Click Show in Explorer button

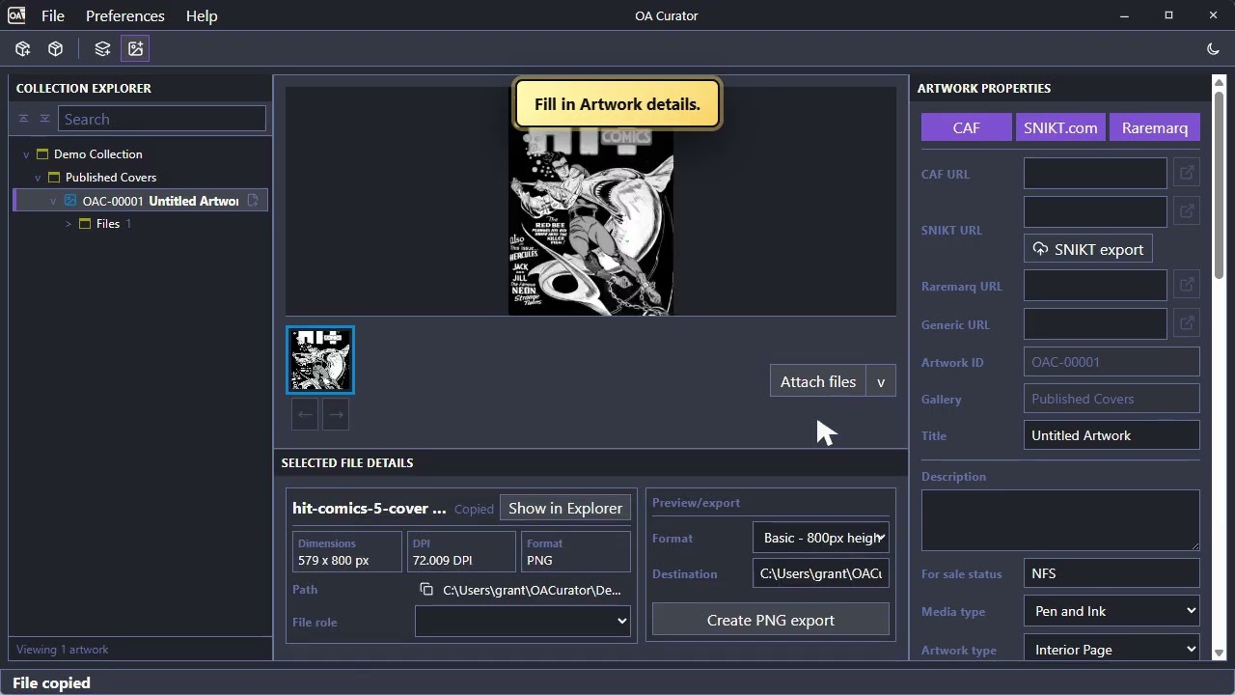tap(565, 508)
